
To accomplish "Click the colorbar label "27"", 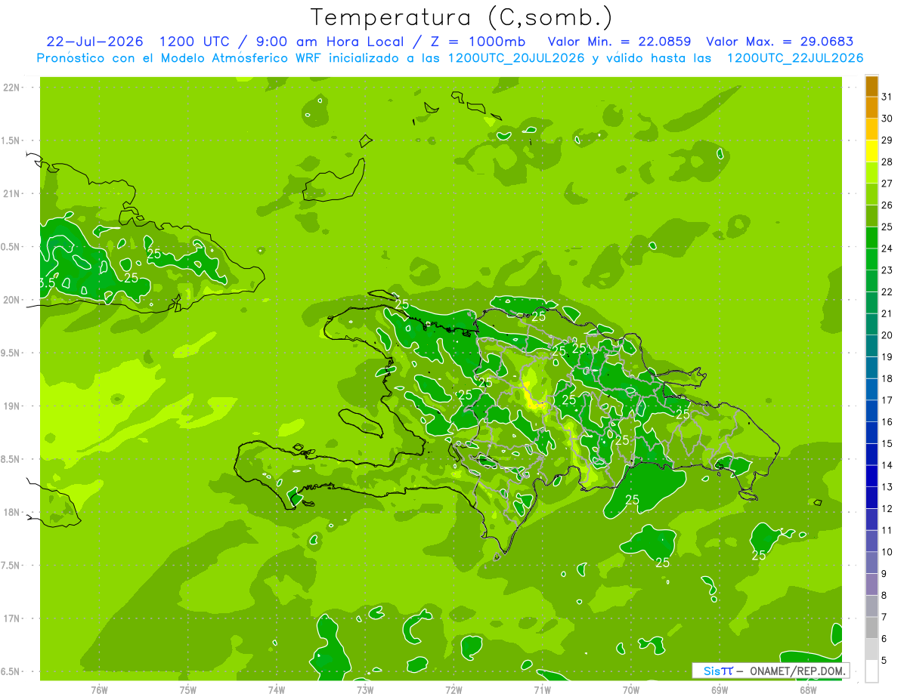I will click(887, 183).
